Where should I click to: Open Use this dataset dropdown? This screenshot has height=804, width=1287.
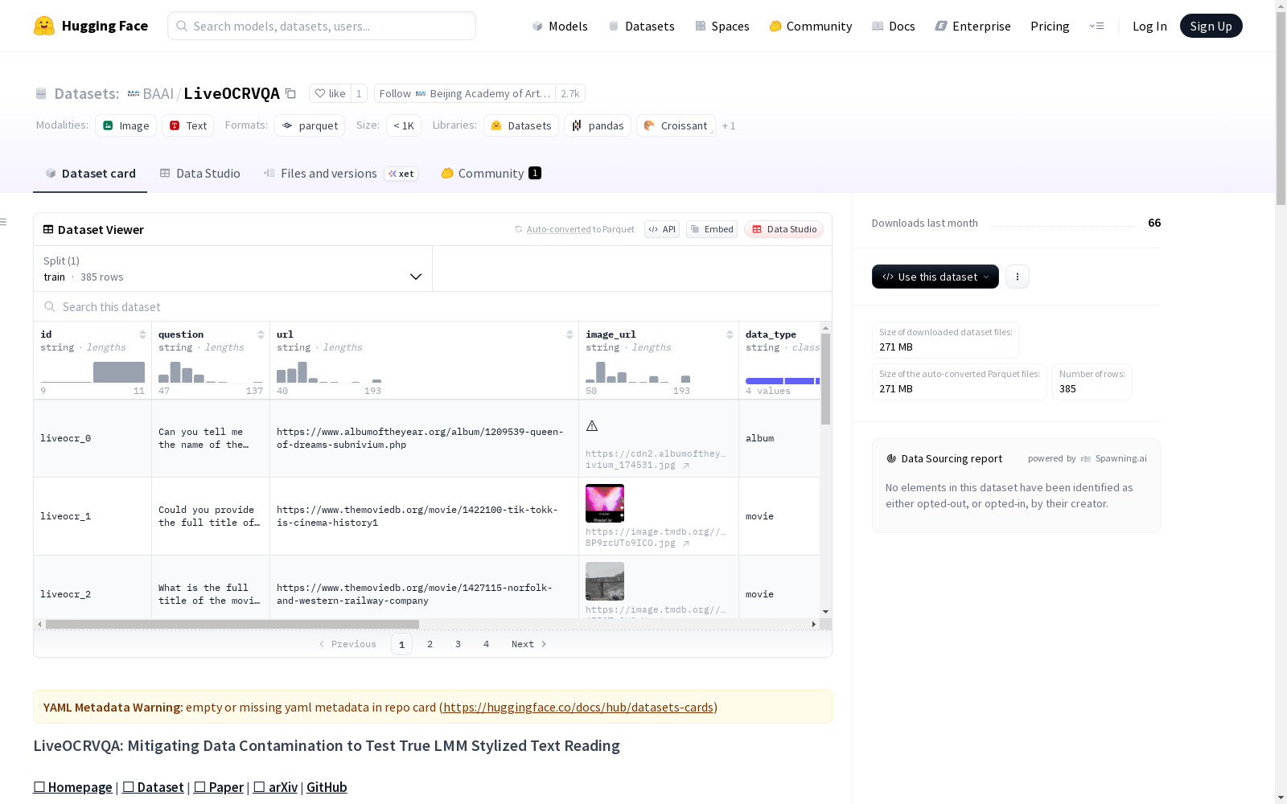coord(935,277)
